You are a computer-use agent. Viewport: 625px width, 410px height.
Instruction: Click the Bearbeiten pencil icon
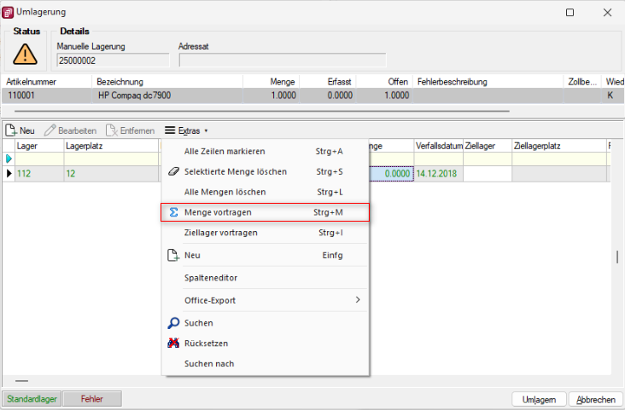coord(50,130)
